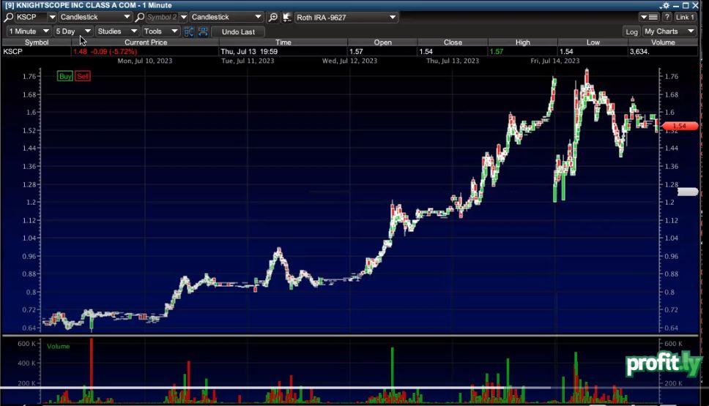709x406 pixels.
Task: Click the Current Price column header
Action: [146, 42]
